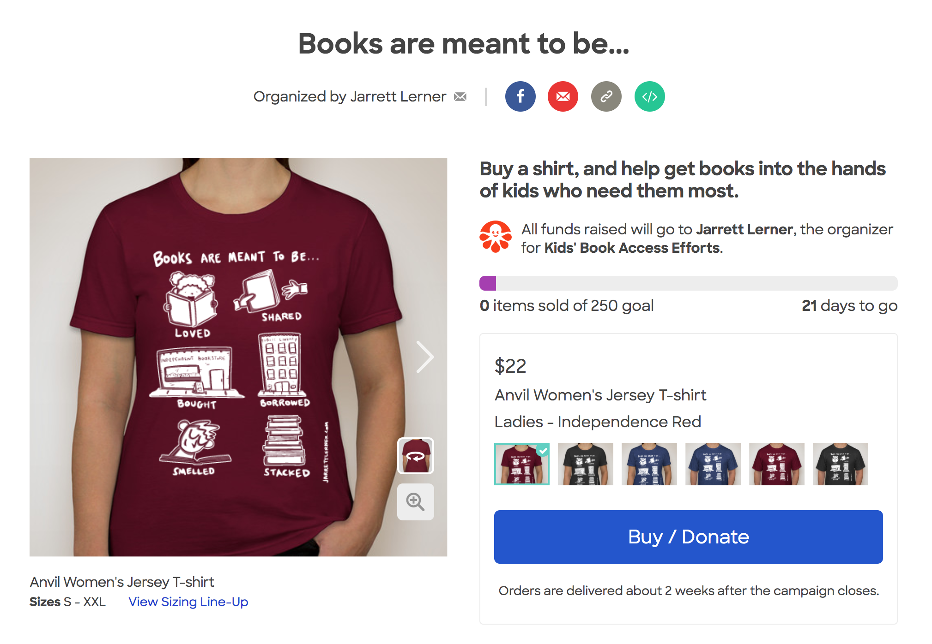The width and height of the screenshot is (932, 644).
Task: Click the red email share icon
Action: (563, 97)
